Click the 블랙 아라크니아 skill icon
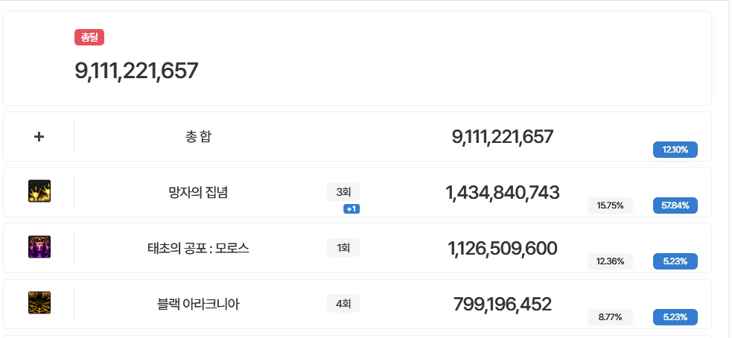The width and height of the screenshot is (732, 338). (x=39, y=302)
